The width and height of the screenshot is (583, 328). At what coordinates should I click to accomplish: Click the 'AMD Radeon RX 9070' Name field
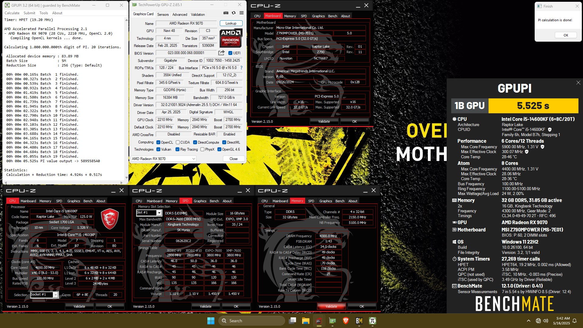point(186,23)
